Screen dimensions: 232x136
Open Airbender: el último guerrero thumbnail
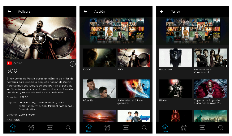[134, 89]
